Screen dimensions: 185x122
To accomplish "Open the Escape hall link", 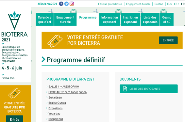I will pos(56,119).
